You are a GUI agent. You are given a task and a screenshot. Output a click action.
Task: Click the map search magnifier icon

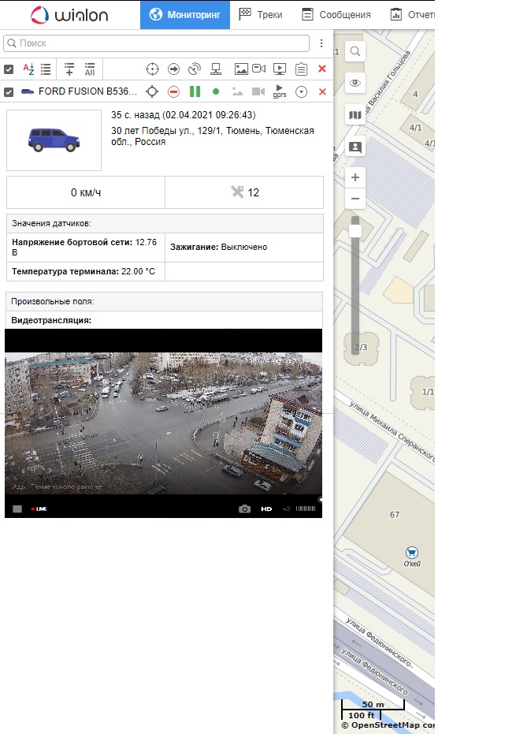tap(355, 51)
